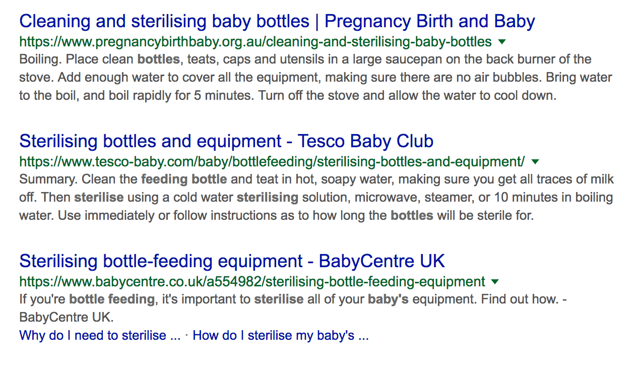This screenshot has width=635, height=365.
Task: Open the Pregnancy Birth and Baby result
Action: [277, 21]
